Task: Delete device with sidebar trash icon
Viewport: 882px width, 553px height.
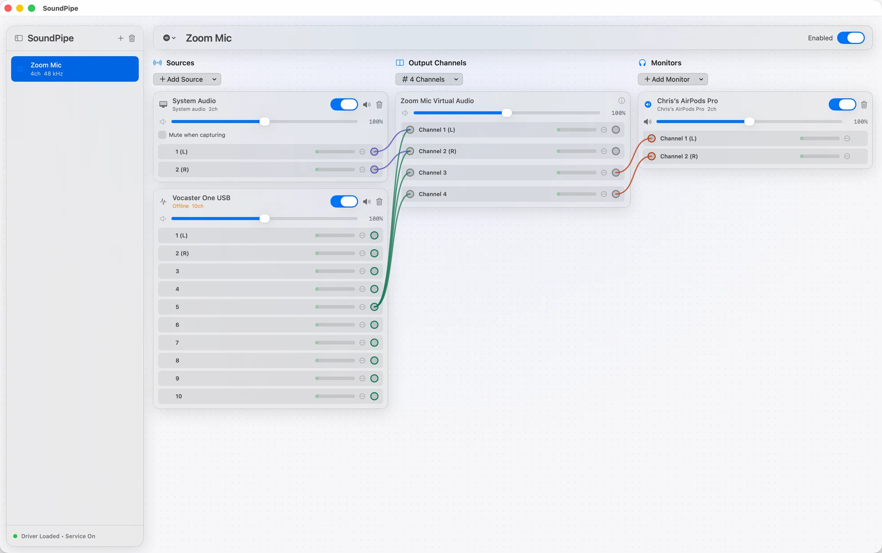Action: coord(132,38)
